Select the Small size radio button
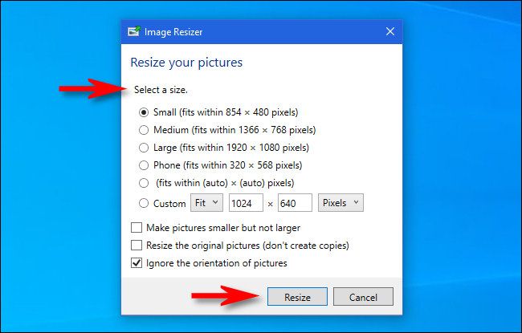Viewport: 522px width, 333px height. pyautogui.click(x=145, y=112)
